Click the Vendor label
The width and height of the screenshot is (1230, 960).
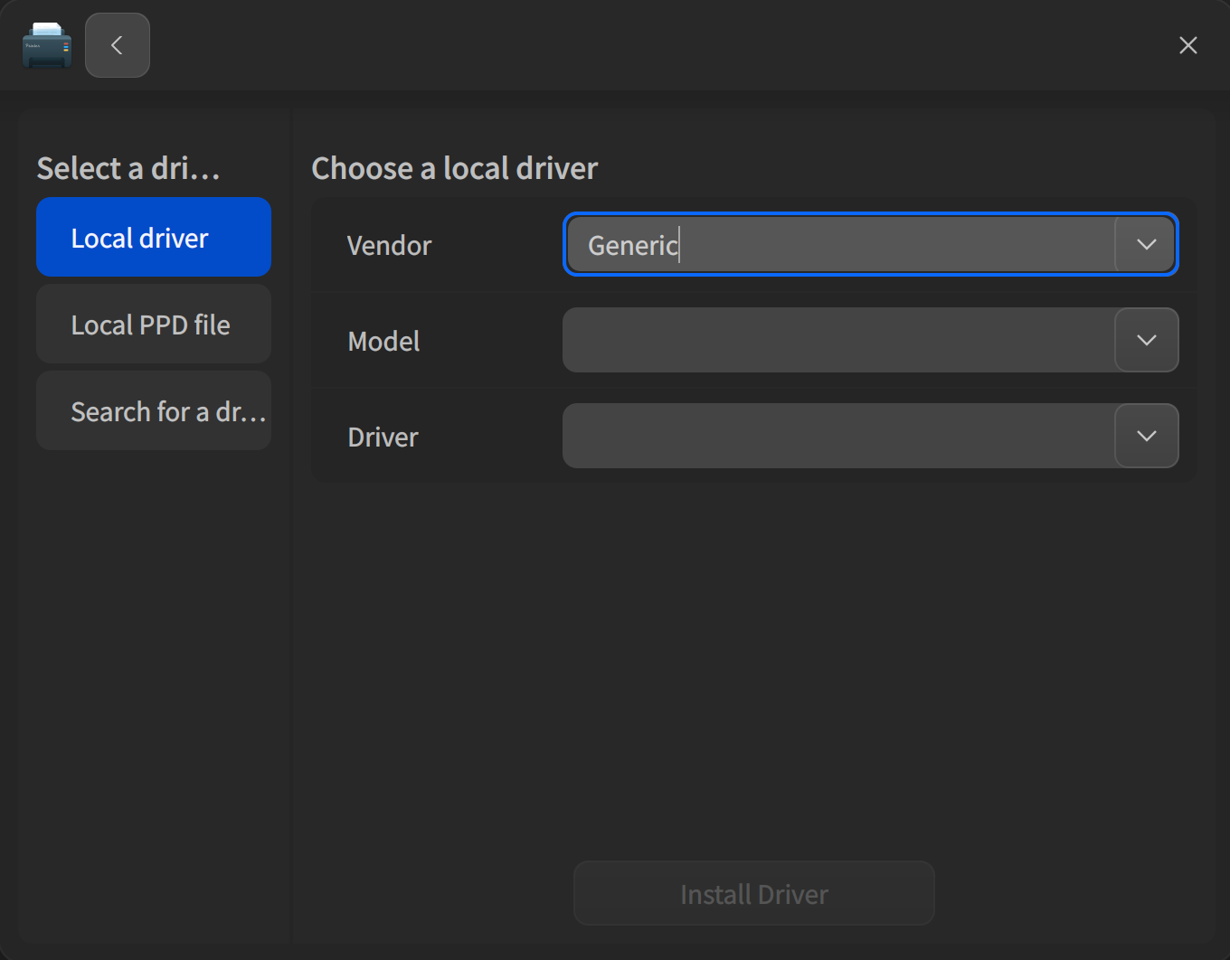(390, 245)
